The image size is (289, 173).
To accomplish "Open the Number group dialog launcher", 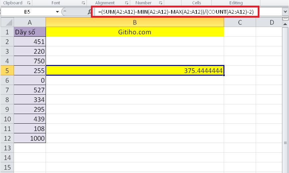I will click(160, 3).
